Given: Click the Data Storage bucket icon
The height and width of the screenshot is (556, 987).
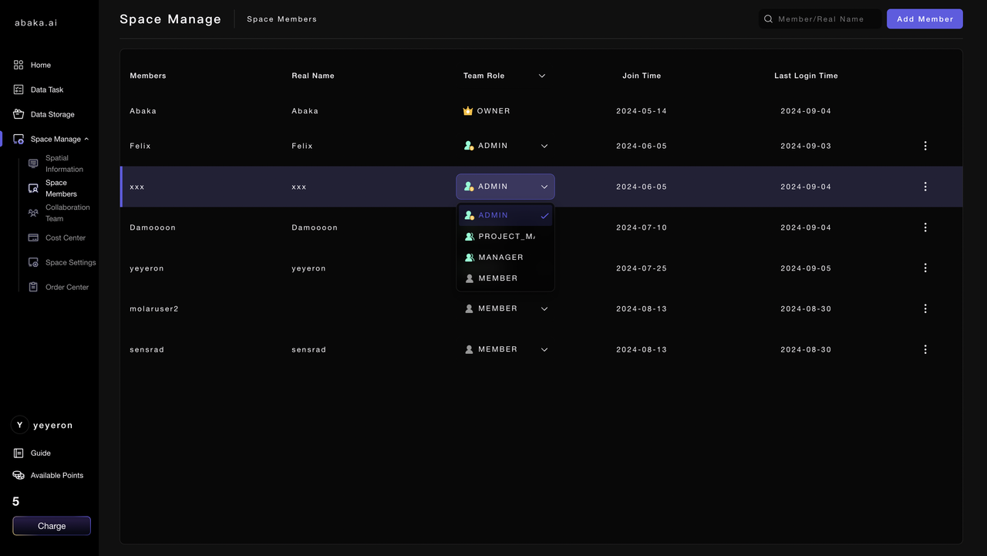Looking at the screenshot, I should coord(19,114).
